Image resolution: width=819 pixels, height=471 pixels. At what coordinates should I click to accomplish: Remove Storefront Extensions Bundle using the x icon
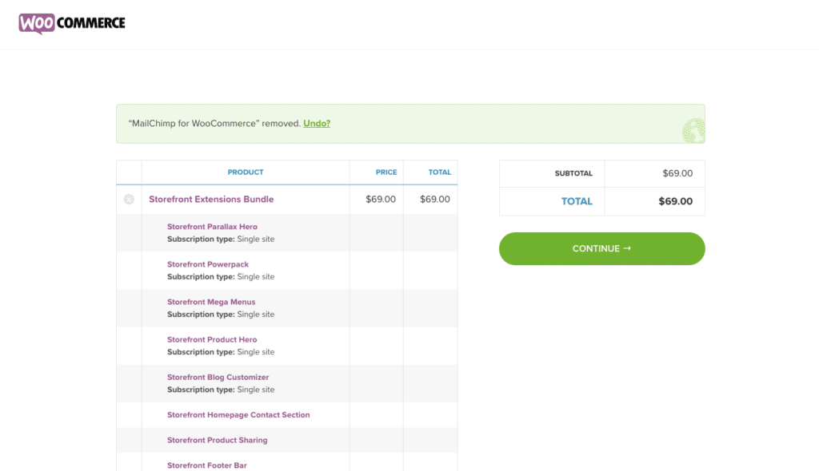click(129, 200)
